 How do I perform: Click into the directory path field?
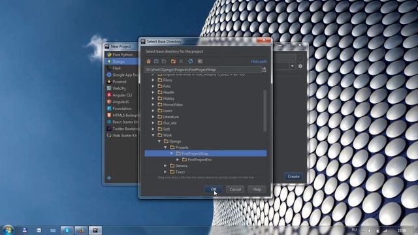tap(203, 70)
